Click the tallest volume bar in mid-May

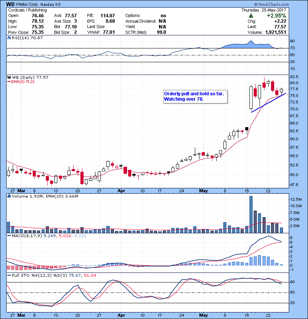[x=251, y=214]
